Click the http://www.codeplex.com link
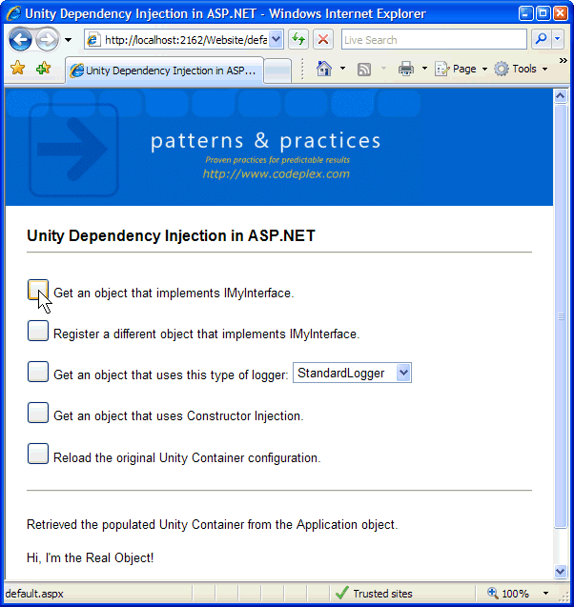 [x=277, y=173]
